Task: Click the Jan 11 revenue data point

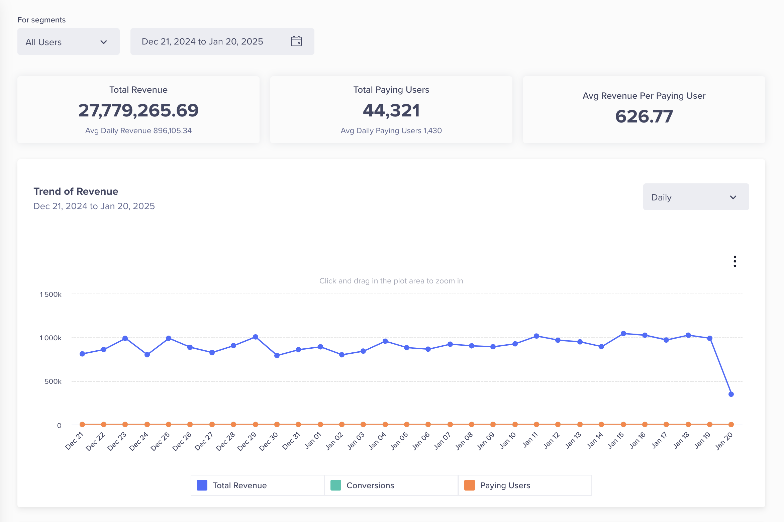Action: tap(536, 336)
